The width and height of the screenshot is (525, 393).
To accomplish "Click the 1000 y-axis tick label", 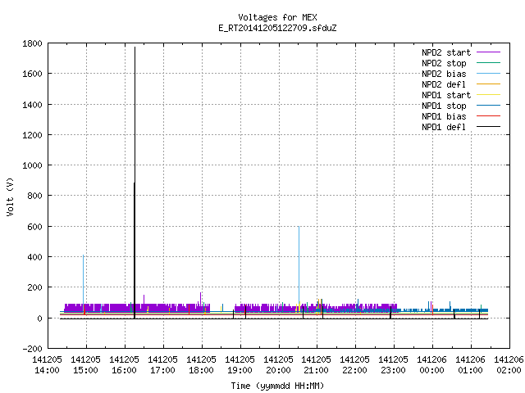I will pos(32,165).
